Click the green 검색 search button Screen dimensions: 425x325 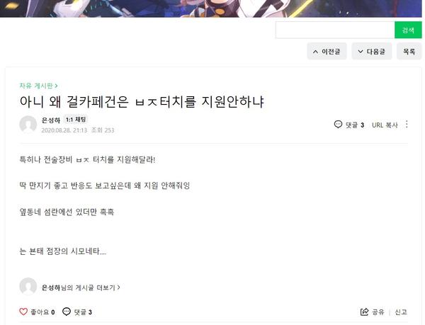pos(408,30)
